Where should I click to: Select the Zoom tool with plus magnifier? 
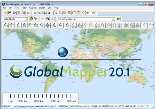coord(56,13)
